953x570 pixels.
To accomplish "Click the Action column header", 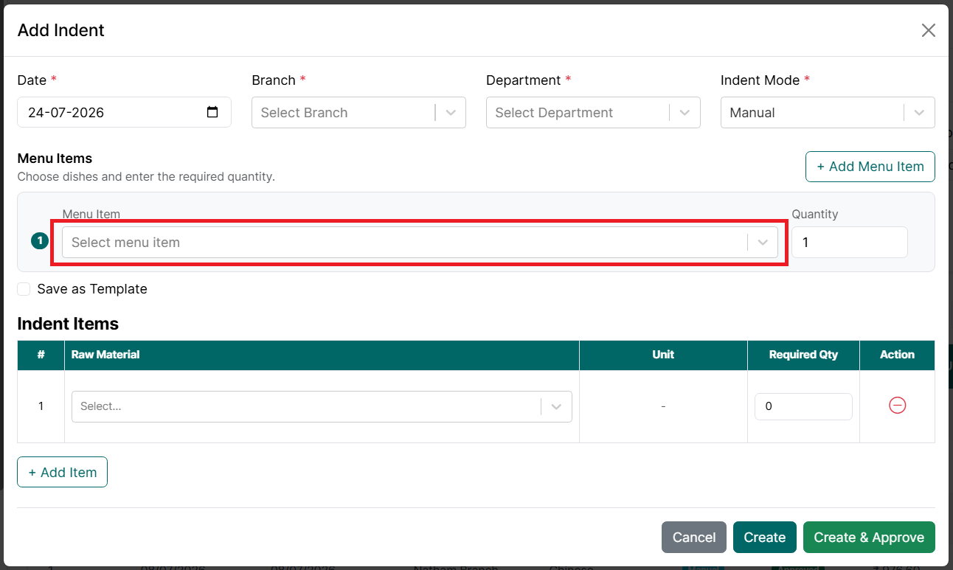I will coord(897,355).
